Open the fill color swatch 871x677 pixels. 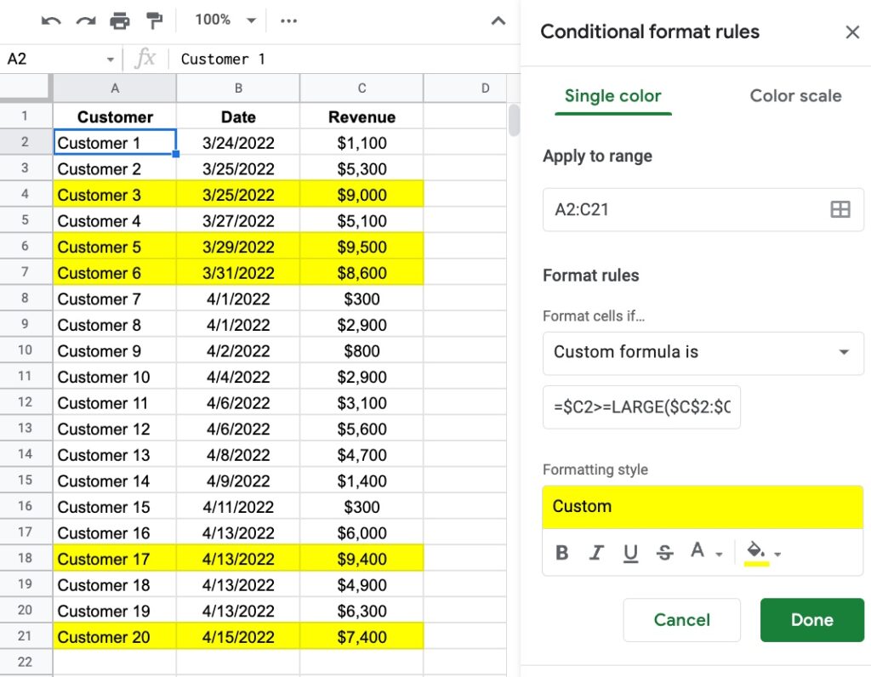click(x=753, y=552)
